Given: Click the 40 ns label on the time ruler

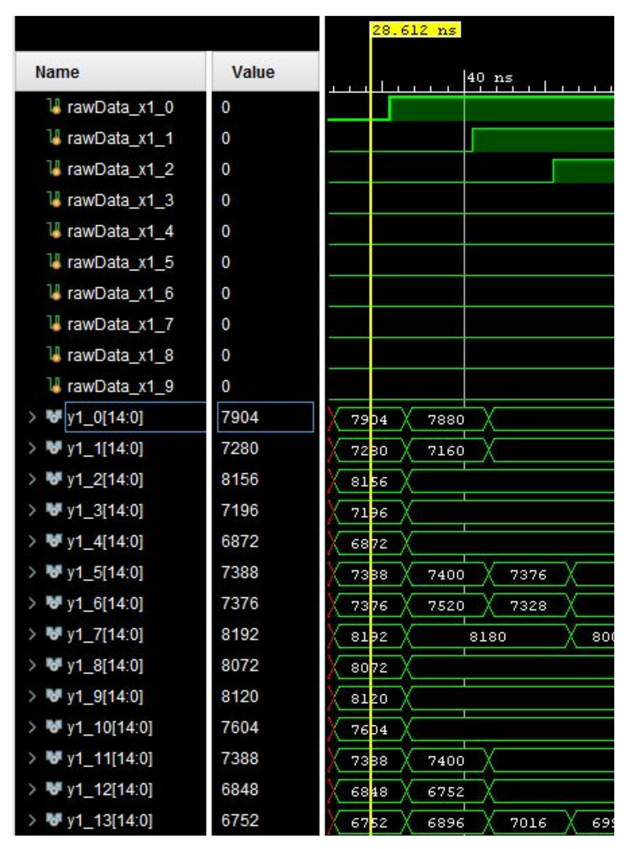Looking at the screenshot, I should tap(490, 78).
